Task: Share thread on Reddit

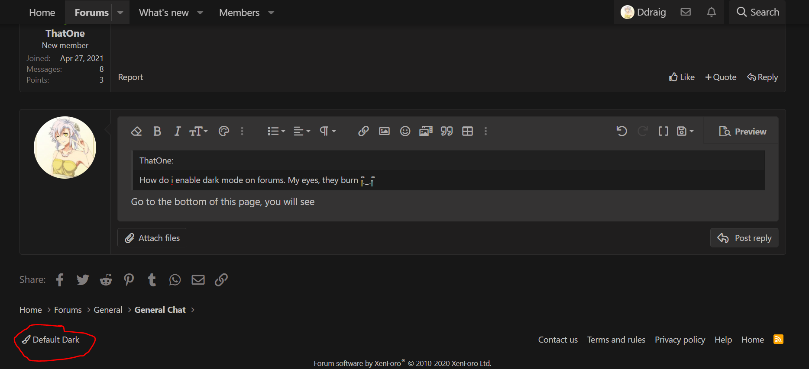Action: pos(106,280)
